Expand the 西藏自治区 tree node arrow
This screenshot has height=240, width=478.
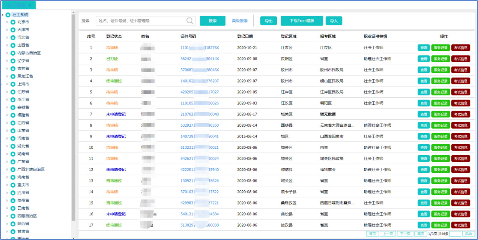click(7, 216)
